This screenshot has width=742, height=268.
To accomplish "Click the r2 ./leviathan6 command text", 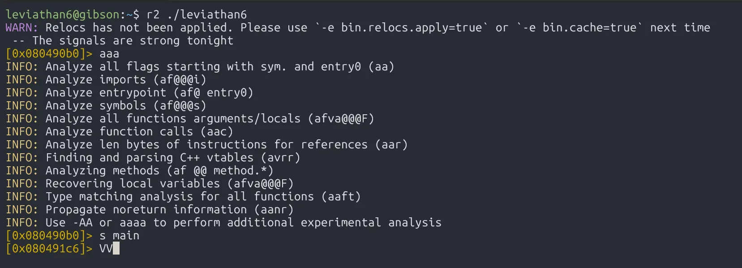I will pos(197,14).
